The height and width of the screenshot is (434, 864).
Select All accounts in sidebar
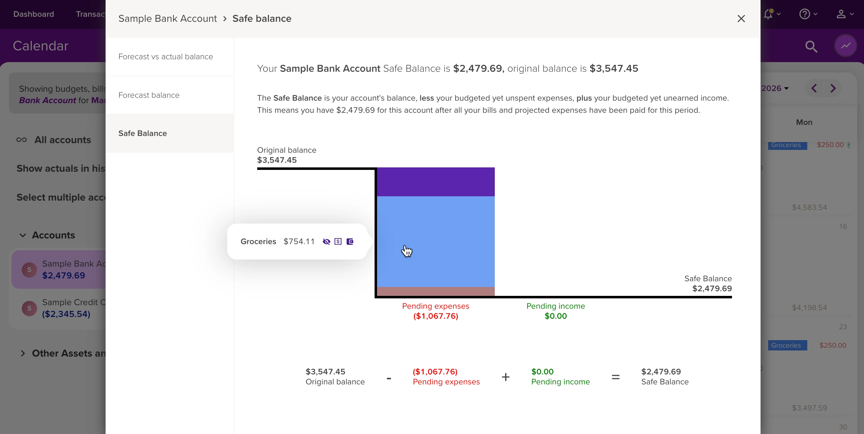pyautogui.click(x=62, y=140)
